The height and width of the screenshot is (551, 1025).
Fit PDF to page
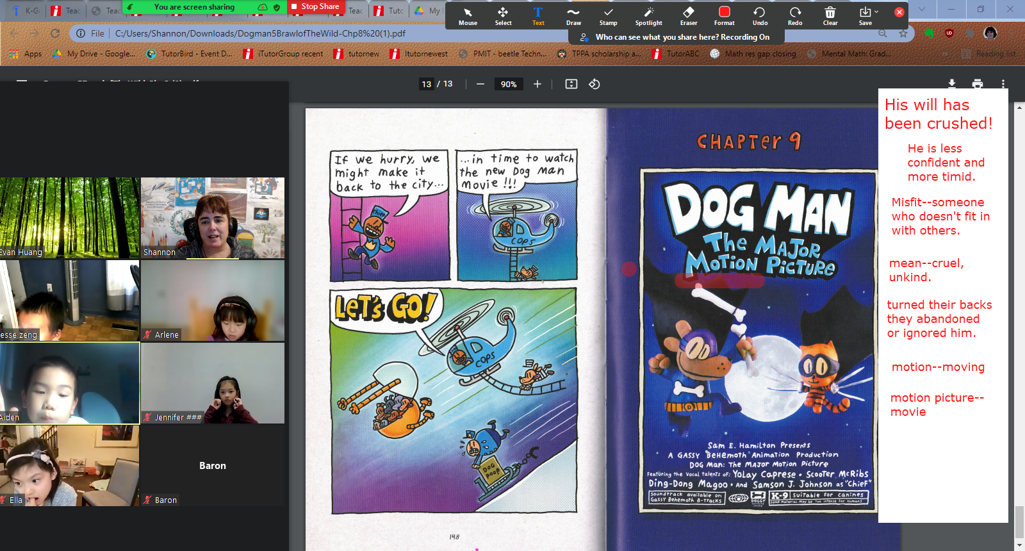click(571, 84)
